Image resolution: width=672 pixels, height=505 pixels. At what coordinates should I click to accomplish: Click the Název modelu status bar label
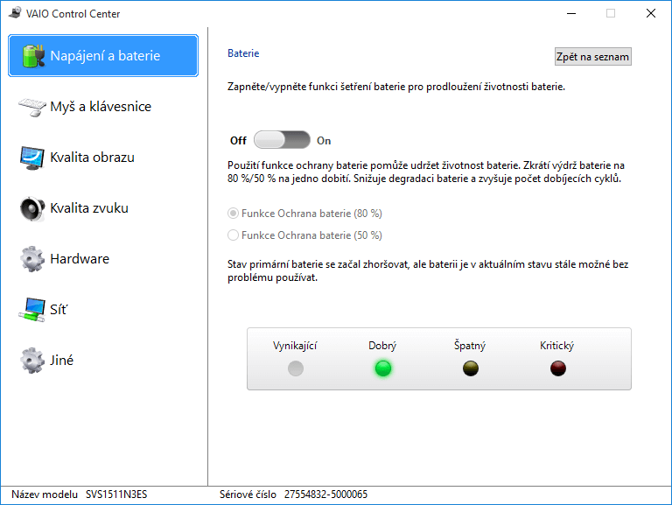[x=45, y=494]
